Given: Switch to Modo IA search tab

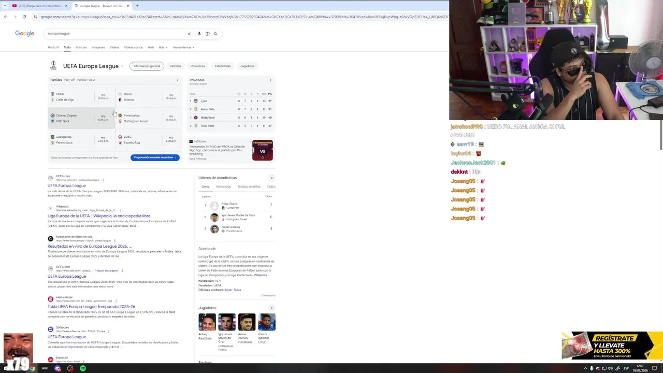Looking at the screenshot, I should point(53,47).
